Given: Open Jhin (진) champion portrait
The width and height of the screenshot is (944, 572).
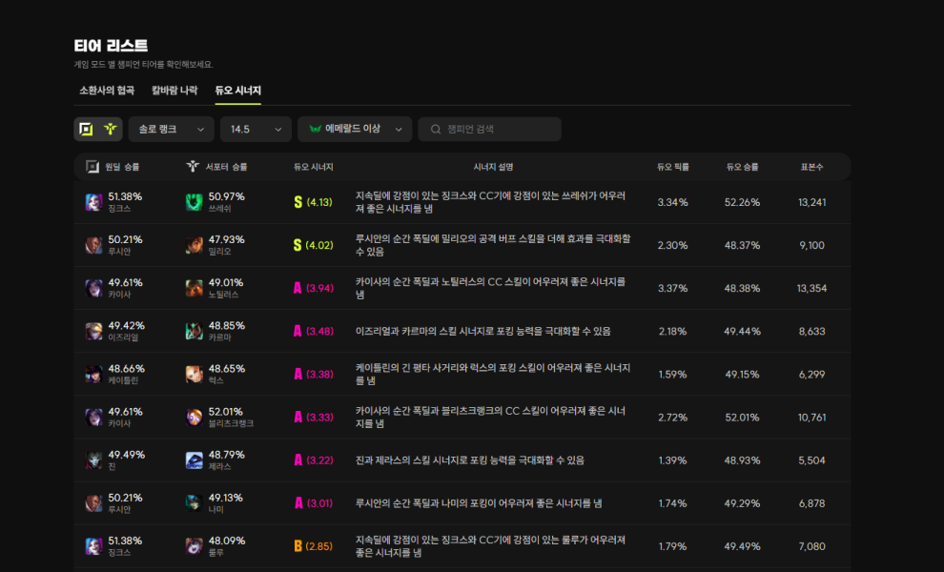Looking at the screenshot, I should click(x=93, y=460).
